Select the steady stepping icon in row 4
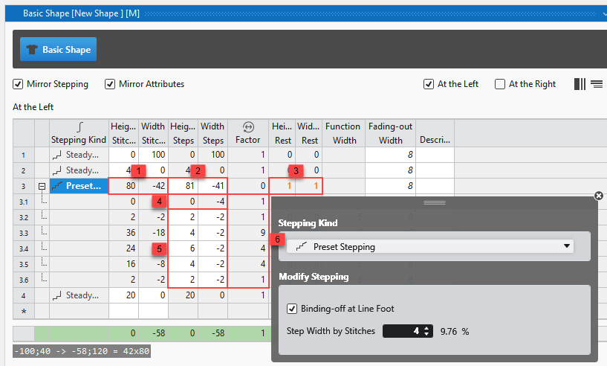 point(56,296)
